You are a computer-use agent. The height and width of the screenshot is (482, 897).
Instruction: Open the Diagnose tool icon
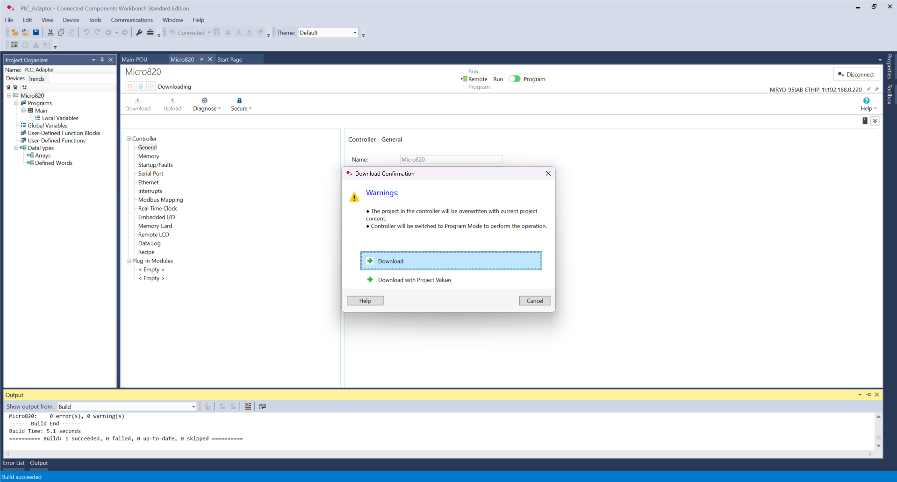(x=204, y=101)
